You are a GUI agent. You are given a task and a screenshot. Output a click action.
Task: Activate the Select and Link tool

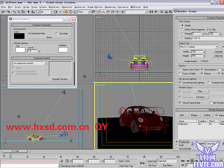pos(14,12)
